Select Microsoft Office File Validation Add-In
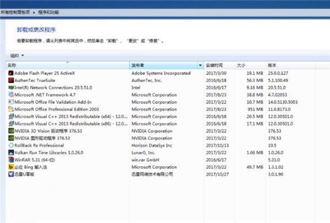 53,102
